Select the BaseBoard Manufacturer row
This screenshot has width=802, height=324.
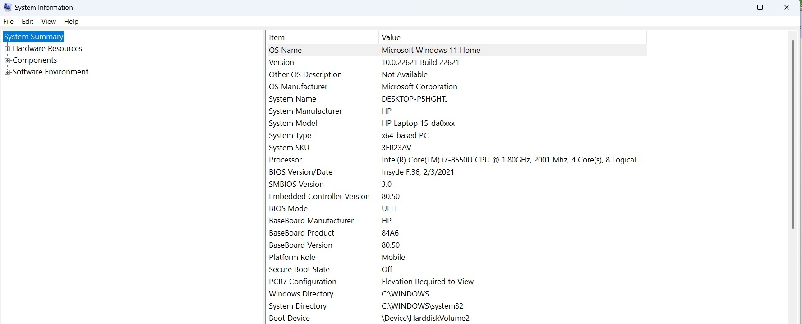[456, 221]
